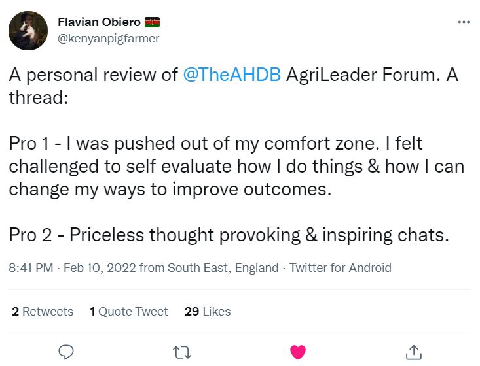Click the retweet arrows icon
This screenshot has width=480, height=366.
181,352
